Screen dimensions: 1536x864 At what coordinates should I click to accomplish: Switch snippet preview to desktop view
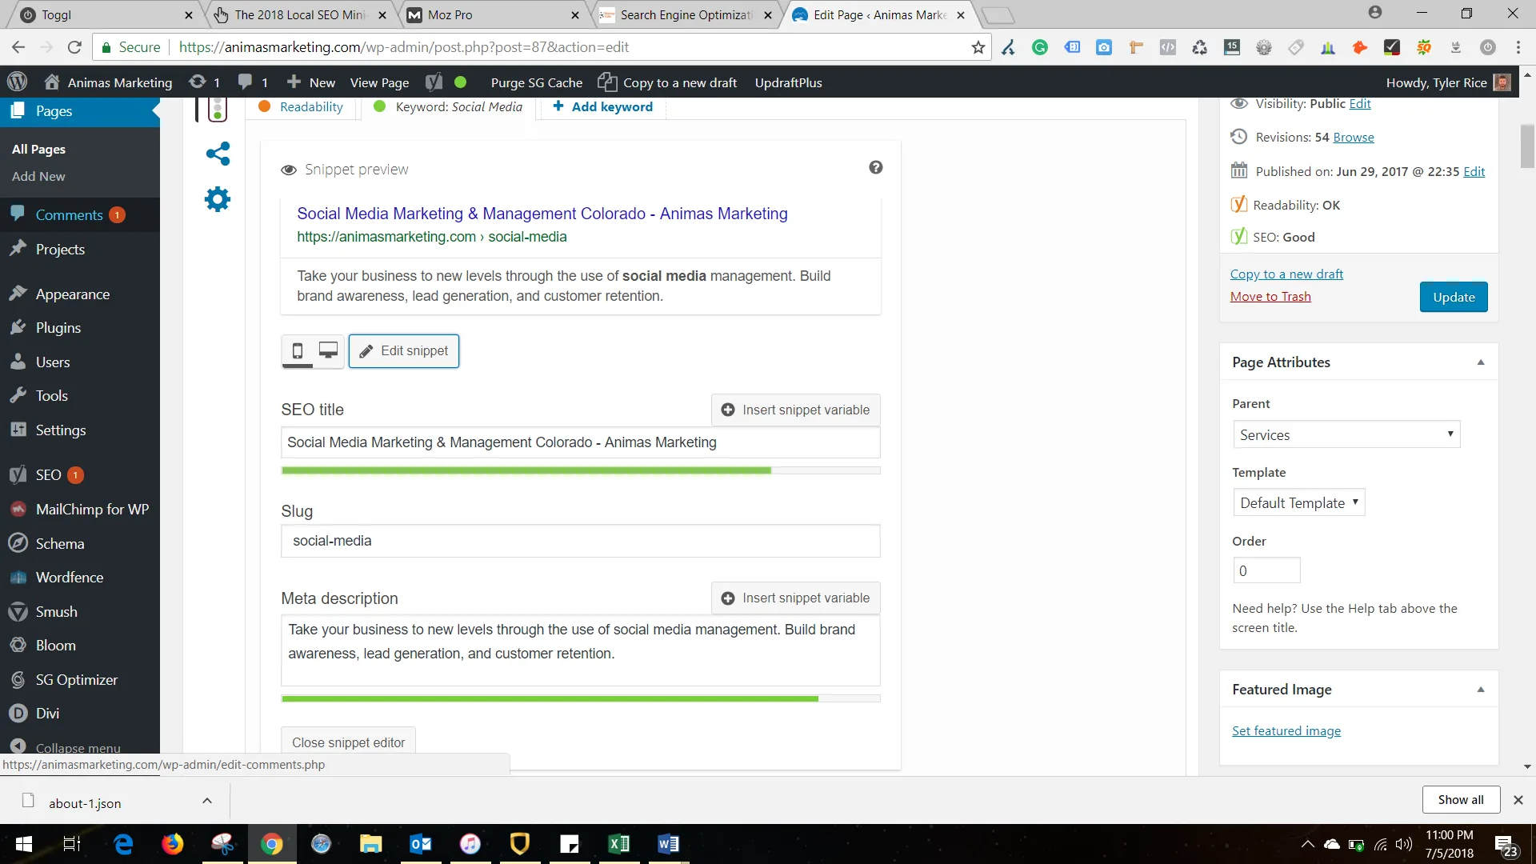327,350
